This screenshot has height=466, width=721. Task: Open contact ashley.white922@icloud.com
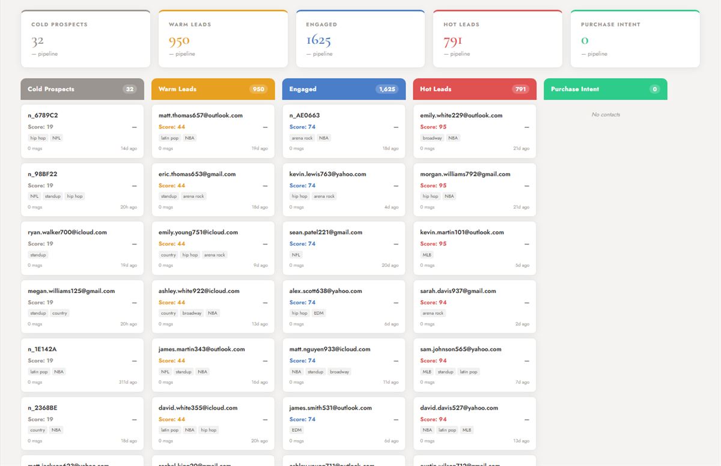(x=213, y=307)
